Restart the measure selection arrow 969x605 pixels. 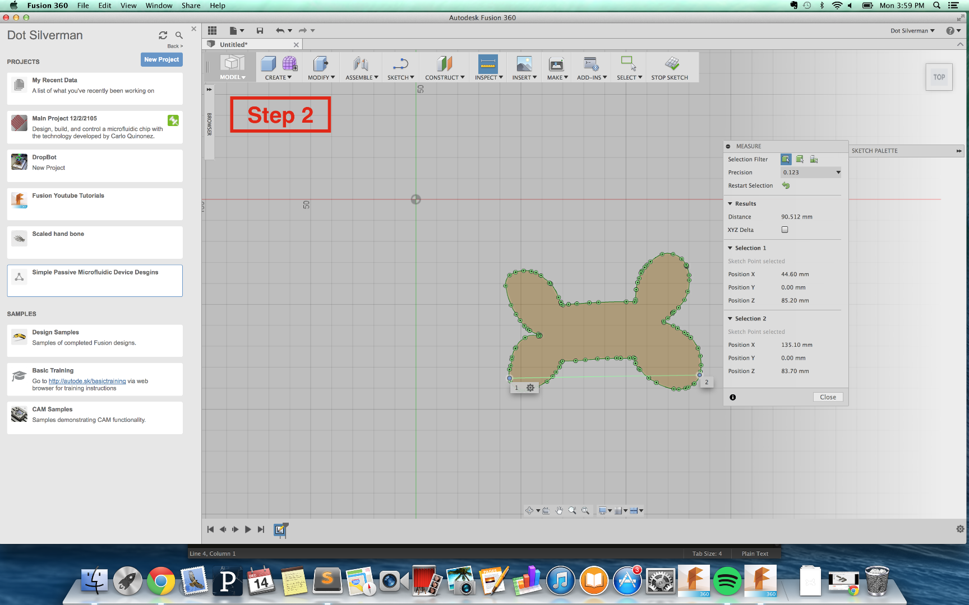pyautogui.click(x=786, y=185)
